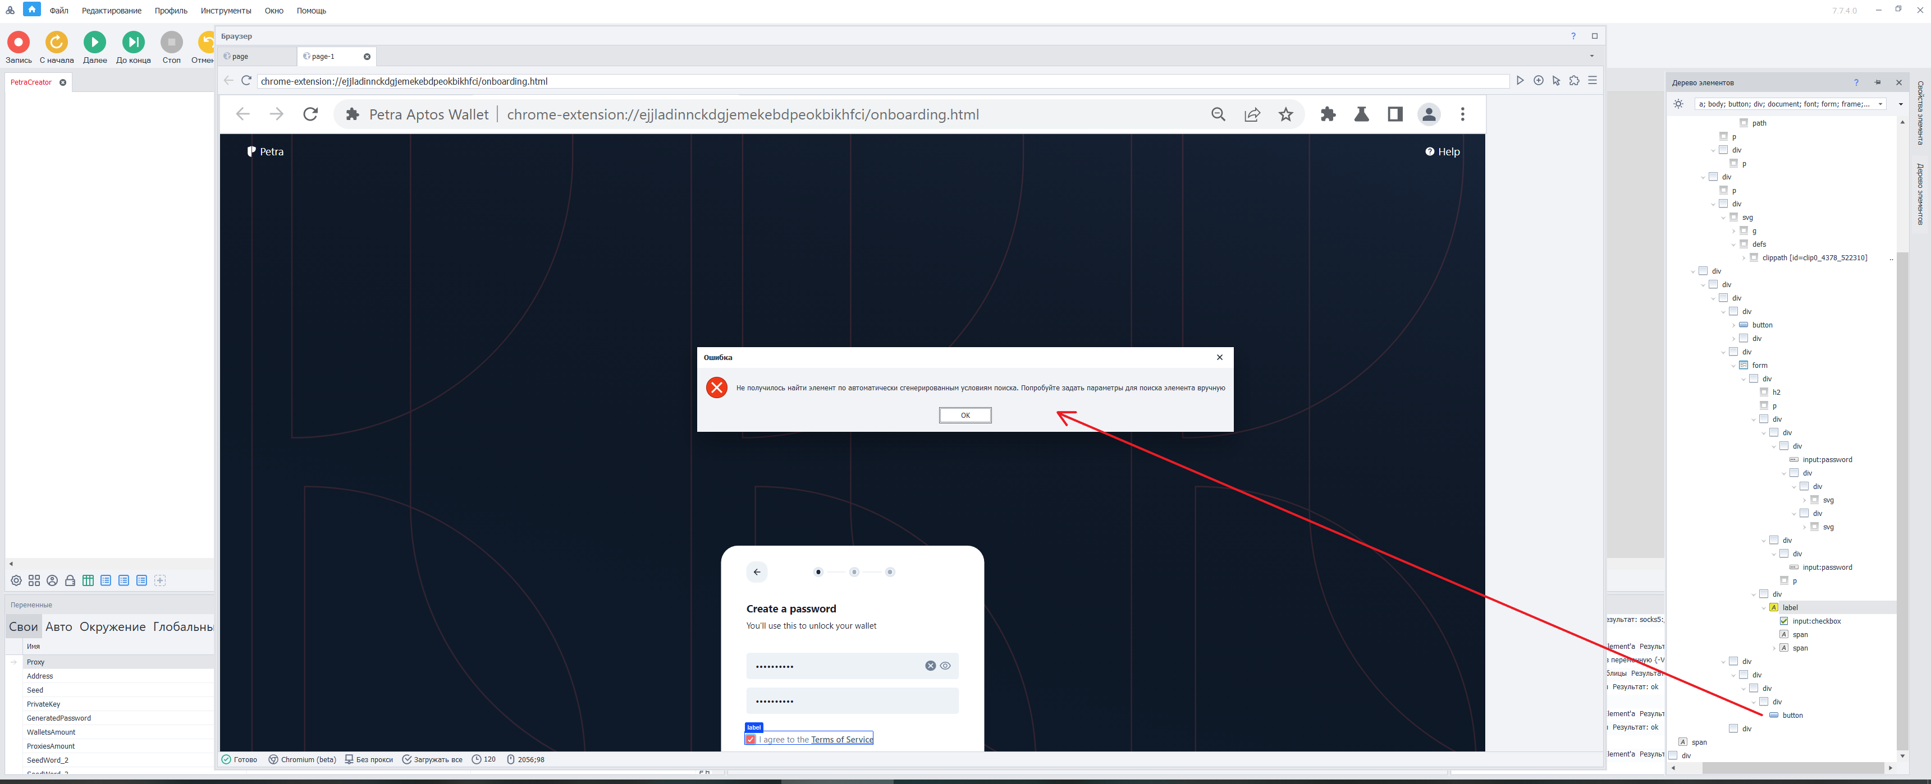The image size is (1931, 784).
Task: Toggle password visibility eye icon
Action: (x=945, y=666)
